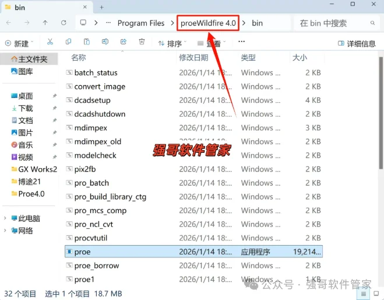Screen dimensions: 384x300
Task: Expand the chevron after proeWildfire 4.0
Action: (x=244, y=23)
